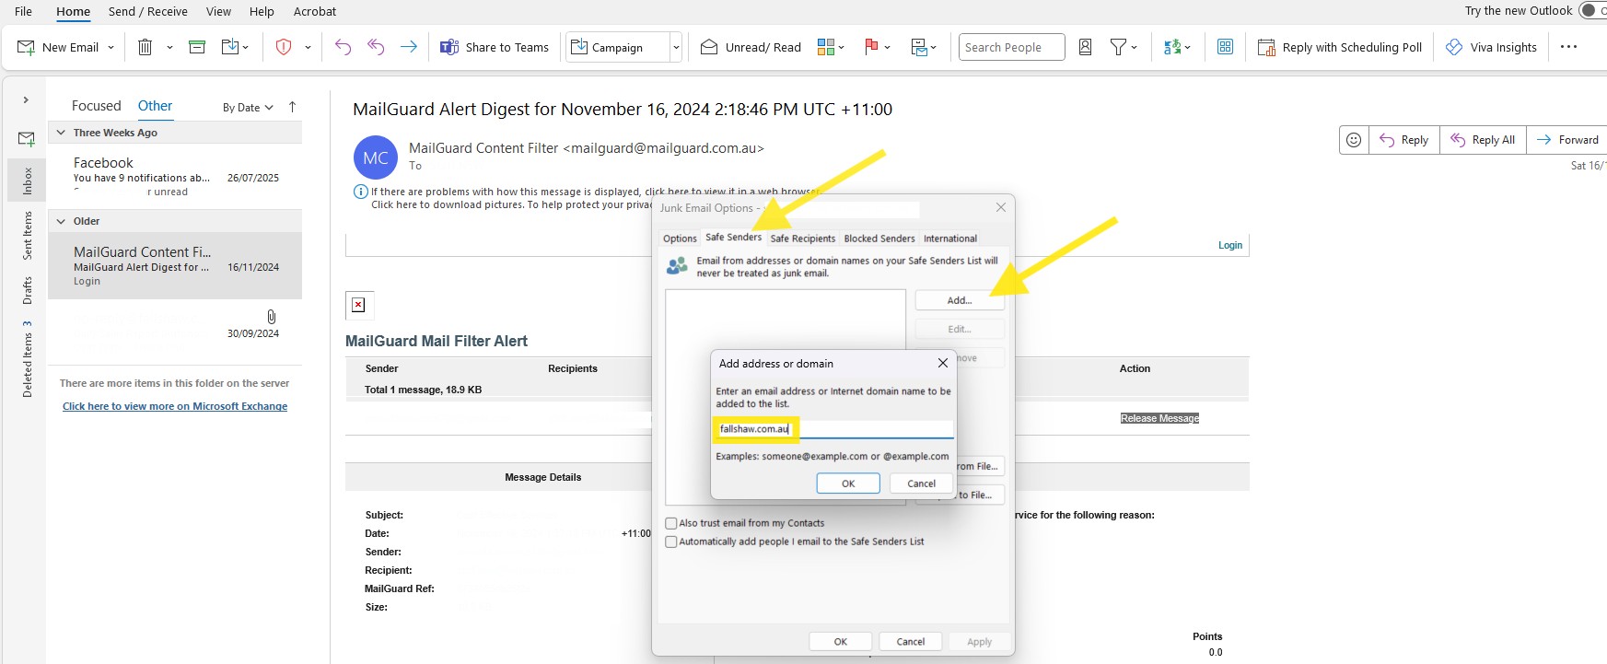Click the blocked picture placeholder icon
The image size is (1607, 664).
(x=358, y=305)
